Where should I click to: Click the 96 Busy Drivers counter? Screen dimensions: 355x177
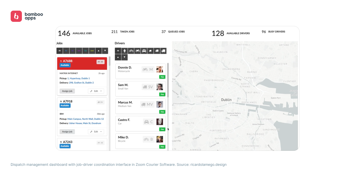click(273, 32)
